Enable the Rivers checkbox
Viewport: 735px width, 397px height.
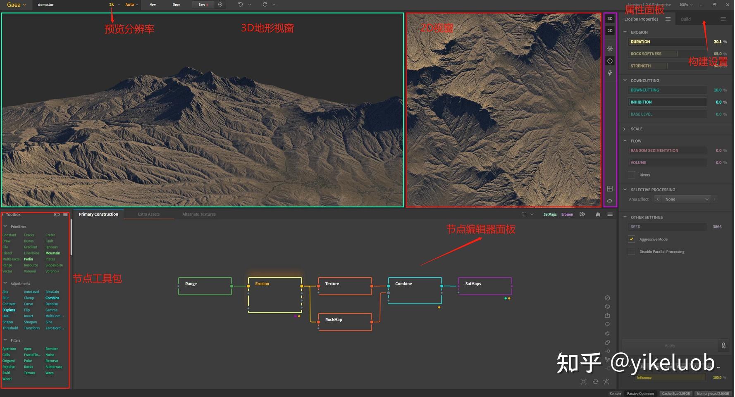click(x=631, y=175)
